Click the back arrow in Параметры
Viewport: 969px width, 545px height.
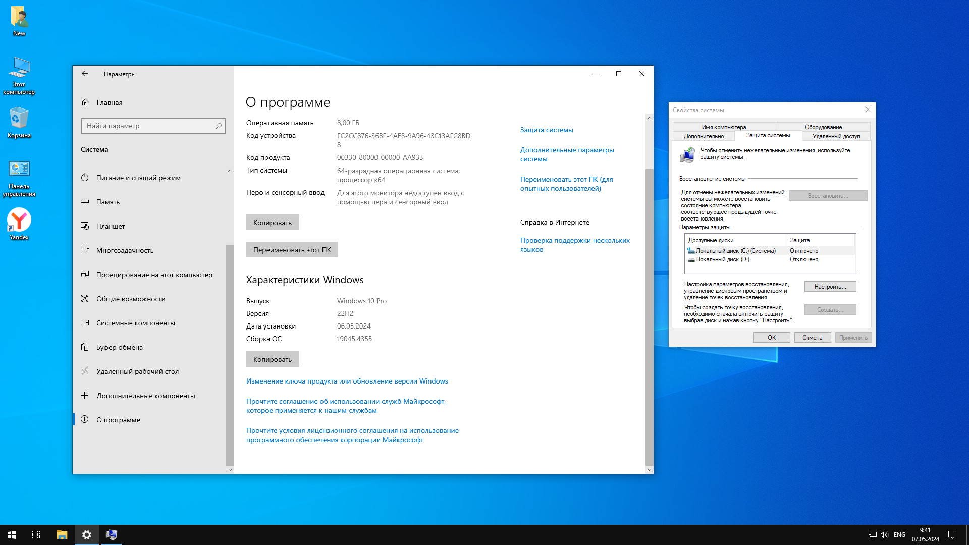point(85,74)
